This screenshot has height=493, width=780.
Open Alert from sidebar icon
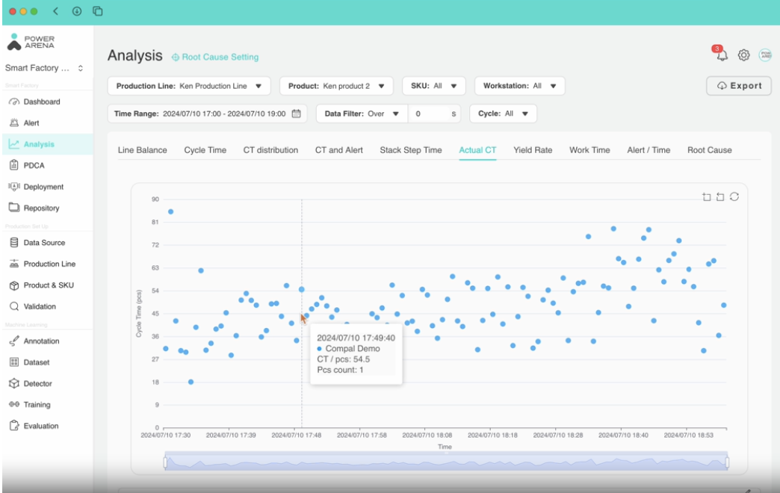pos(14,123)
